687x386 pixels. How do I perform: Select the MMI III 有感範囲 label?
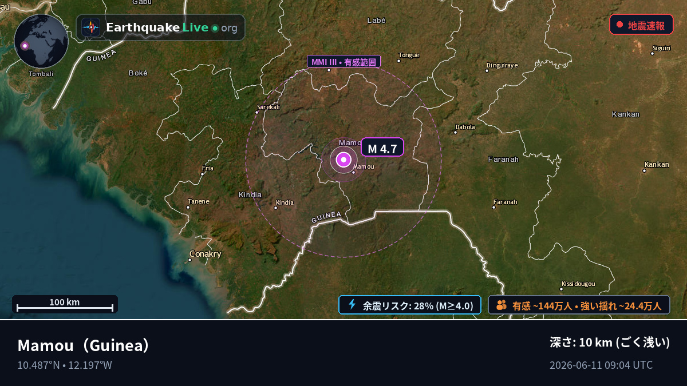coord(343,61)
